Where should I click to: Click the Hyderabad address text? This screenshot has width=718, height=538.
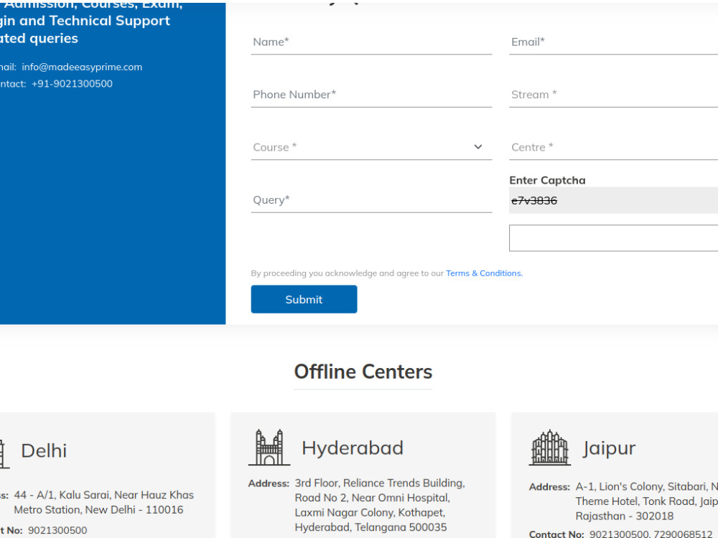point(380,505)
